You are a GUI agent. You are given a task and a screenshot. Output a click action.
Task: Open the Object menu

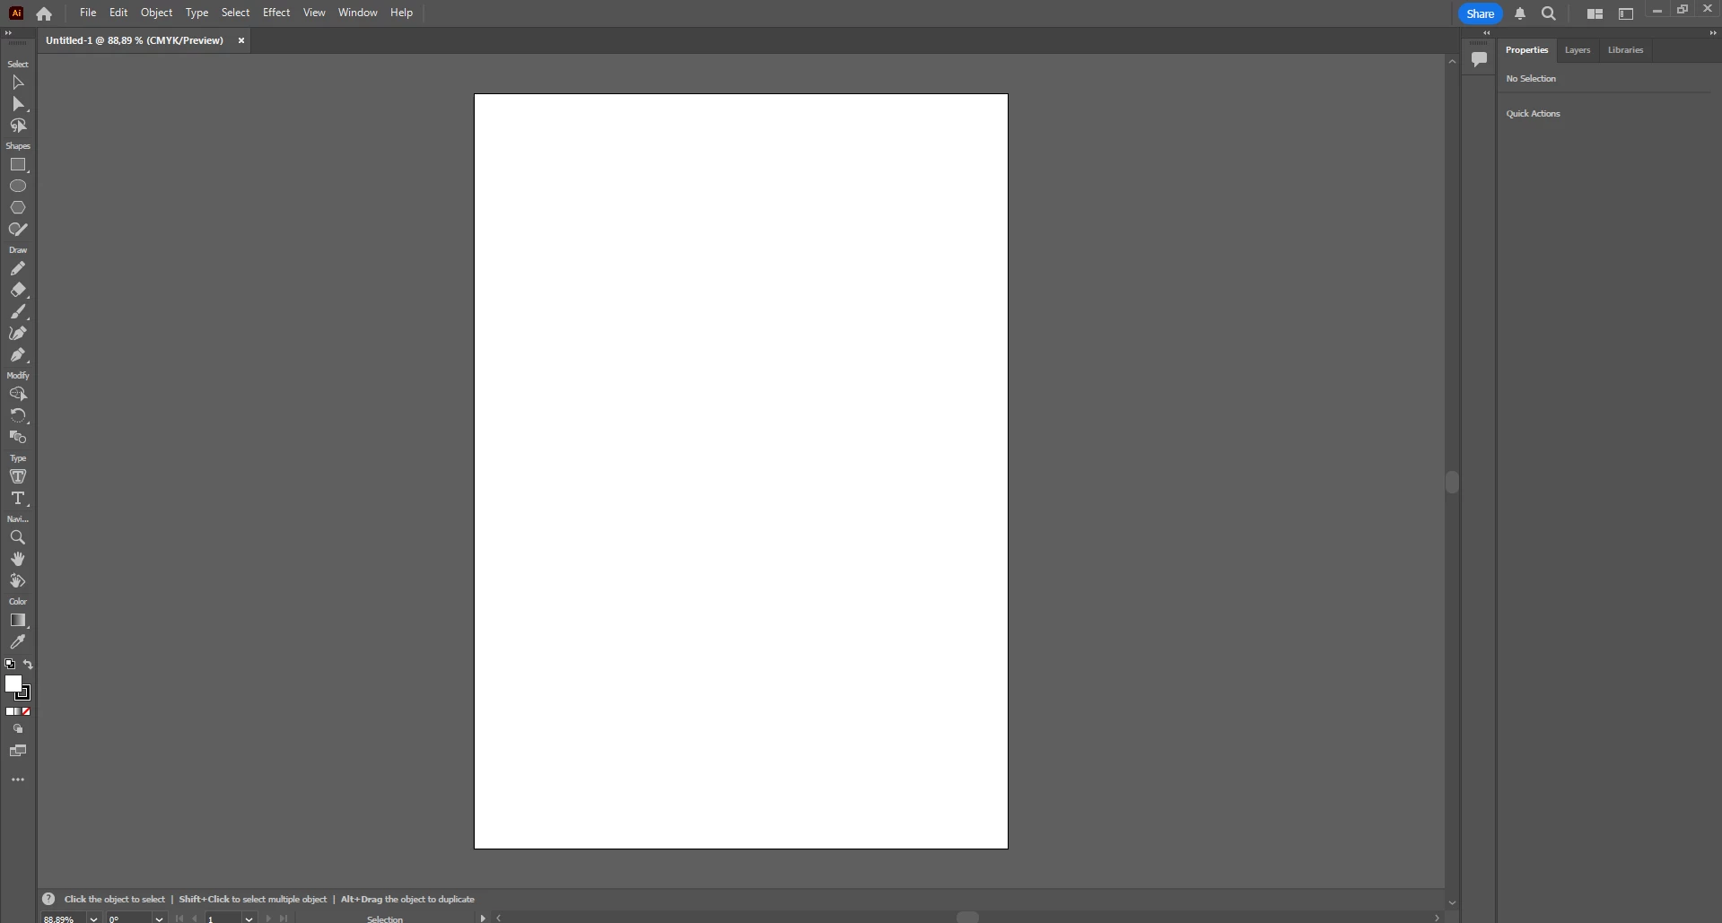[x=156, y=13]
